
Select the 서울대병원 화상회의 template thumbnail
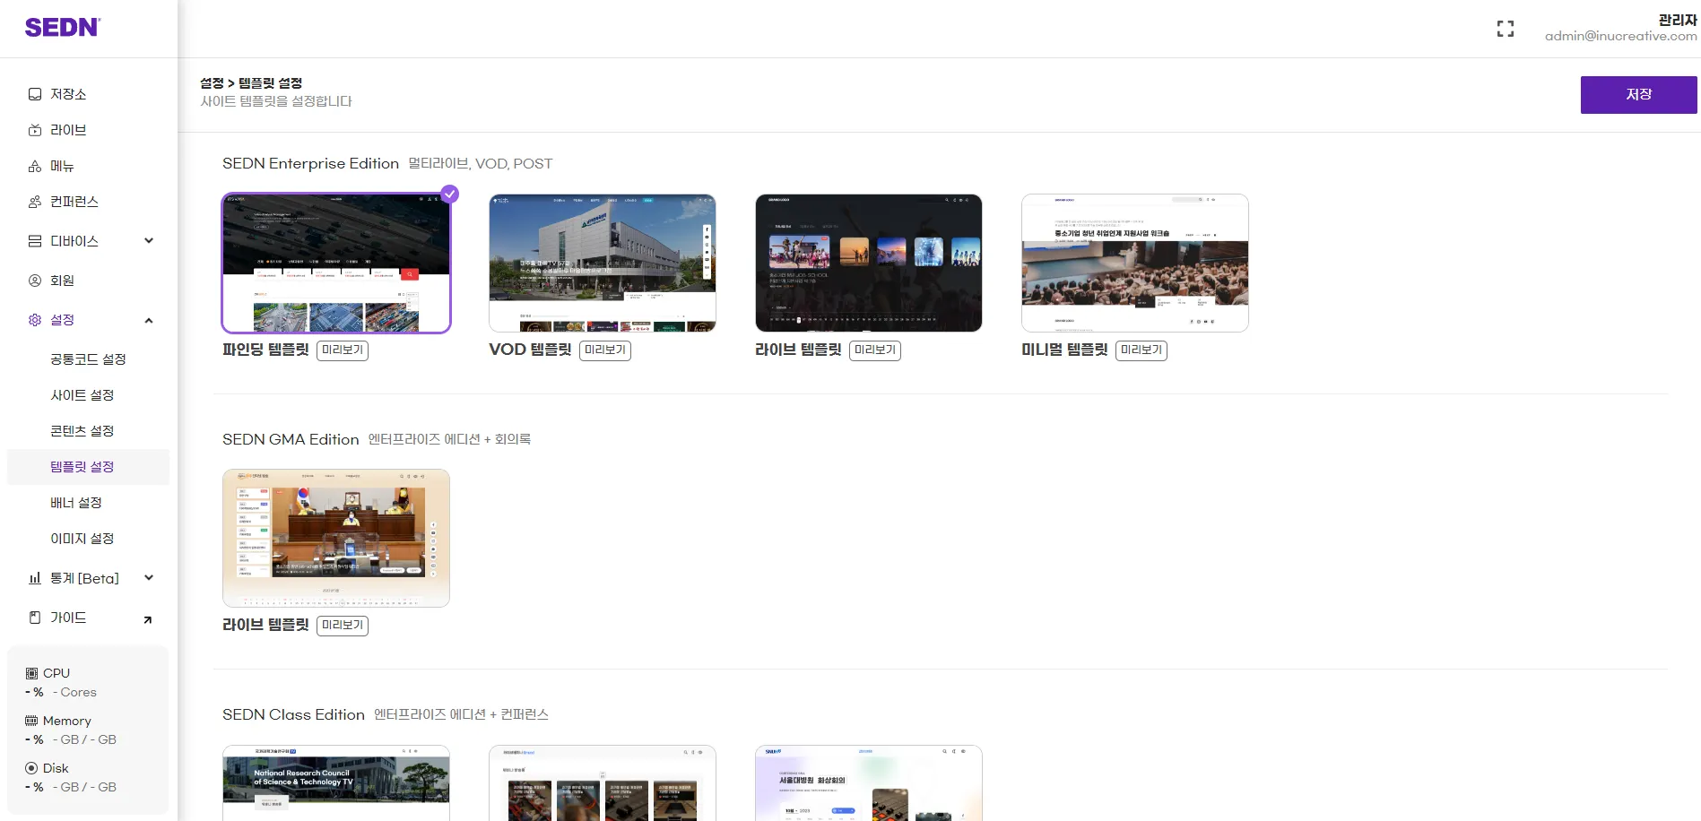pos(869,782)
